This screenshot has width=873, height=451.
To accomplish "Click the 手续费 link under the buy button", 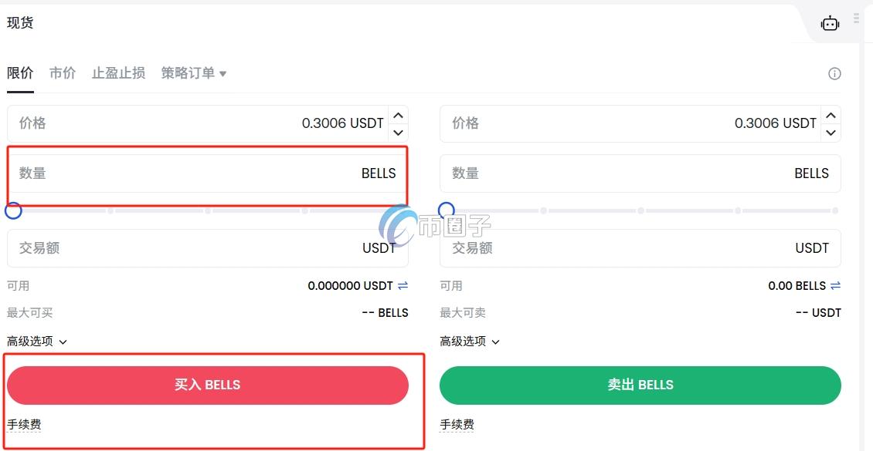I will pos(25,424).
